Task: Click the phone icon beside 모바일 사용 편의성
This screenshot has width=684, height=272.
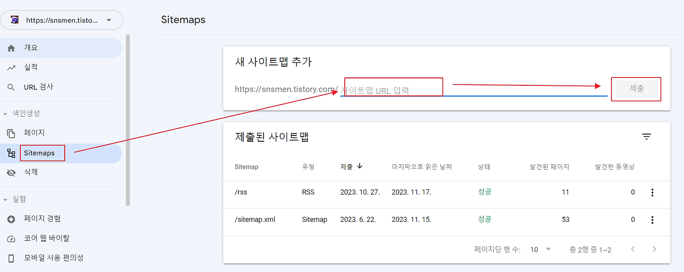Action: pos(11,258)
